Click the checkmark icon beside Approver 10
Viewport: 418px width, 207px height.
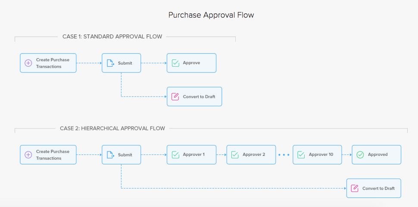click(x=301, y=154)
